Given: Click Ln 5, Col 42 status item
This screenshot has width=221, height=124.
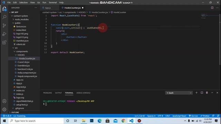Looking at the screenshot, I should pos(140,116).
